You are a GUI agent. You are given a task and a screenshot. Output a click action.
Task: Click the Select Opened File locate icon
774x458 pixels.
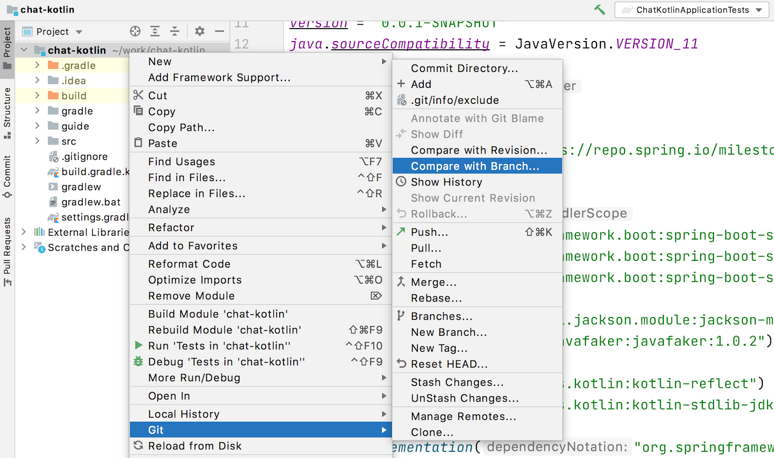click(135, 31)
